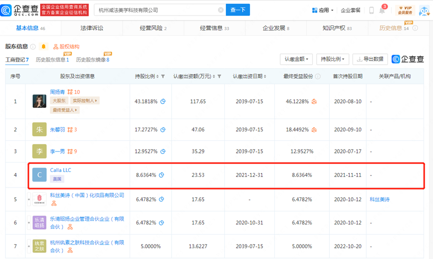Open 股权结构 link

[x=66, y=46]
